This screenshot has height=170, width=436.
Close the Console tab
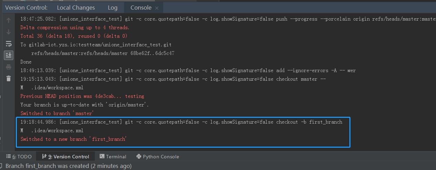[x=157, y=8]
